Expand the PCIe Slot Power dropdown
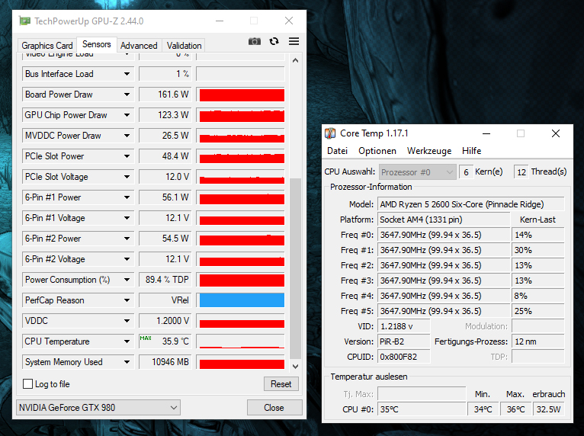The image size is (584, 436). (x=127, y=156)
